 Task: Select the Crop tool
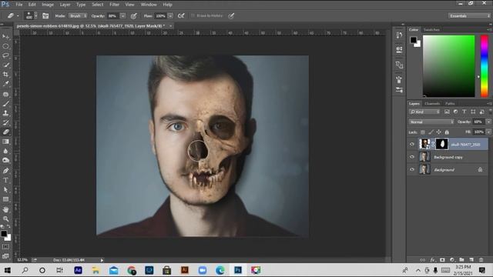tap(5, 75)
